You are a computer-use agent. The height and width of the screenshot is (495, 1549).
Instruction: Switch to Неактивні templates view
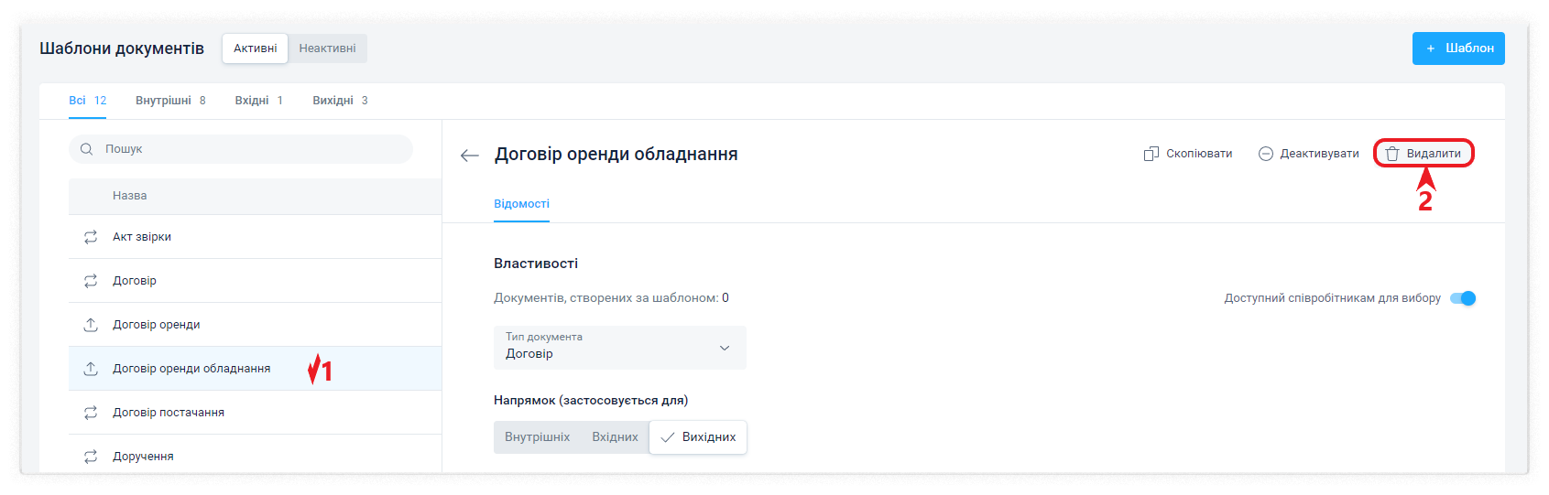pyautogui.click(x=327, y=48)
